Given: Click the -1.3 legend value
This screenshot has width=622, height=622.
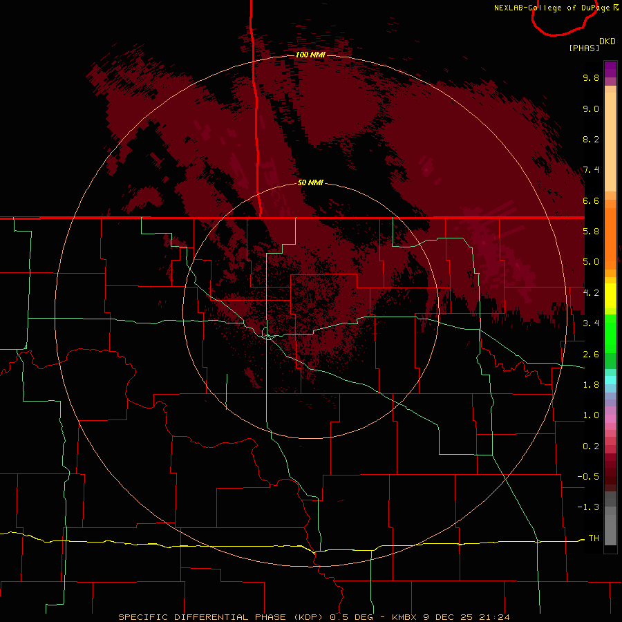Looking at the screenshot, I should [588, 507].
